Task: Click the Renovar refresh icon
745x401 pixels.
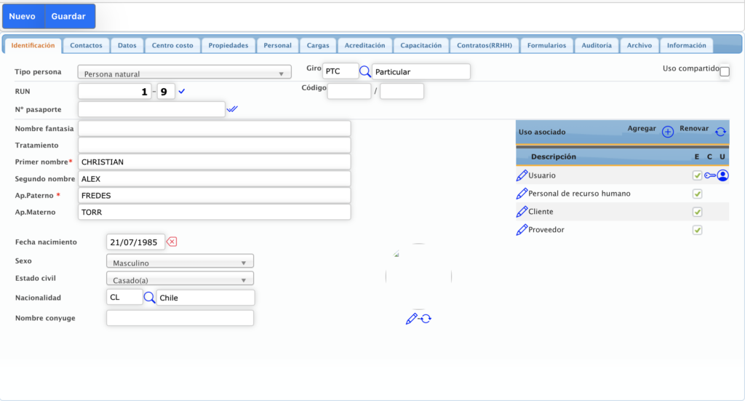Action: [720, 132]
